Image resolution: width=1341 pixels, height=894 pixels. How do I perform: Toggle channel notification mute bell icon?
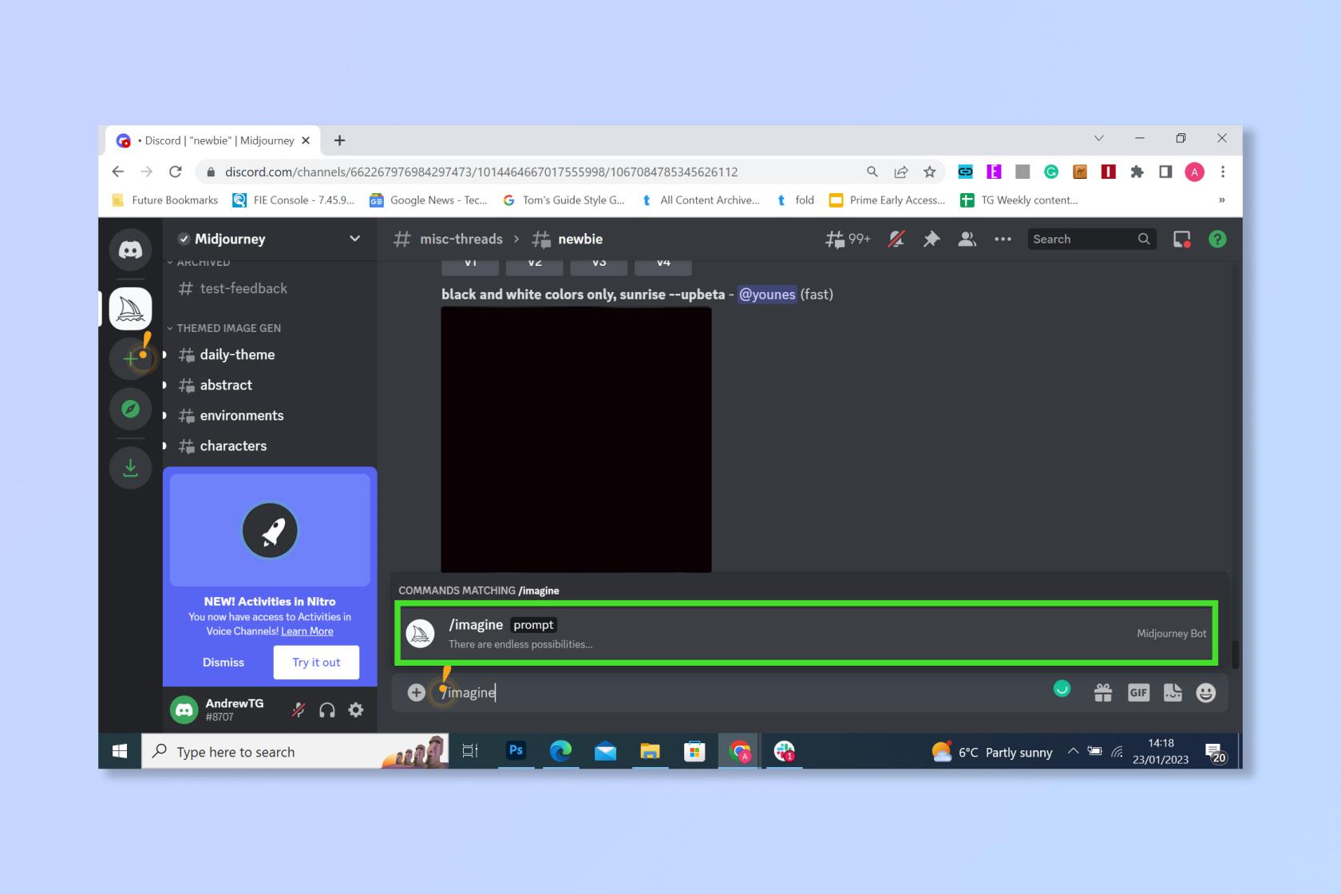(x=896, y=239)
